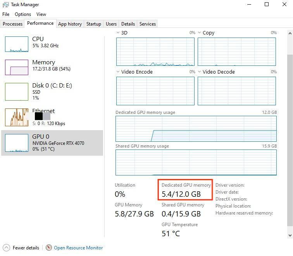293x256 pixels.
Task: Change the Video Encode graph engine
Action: [x=118, y=72]
